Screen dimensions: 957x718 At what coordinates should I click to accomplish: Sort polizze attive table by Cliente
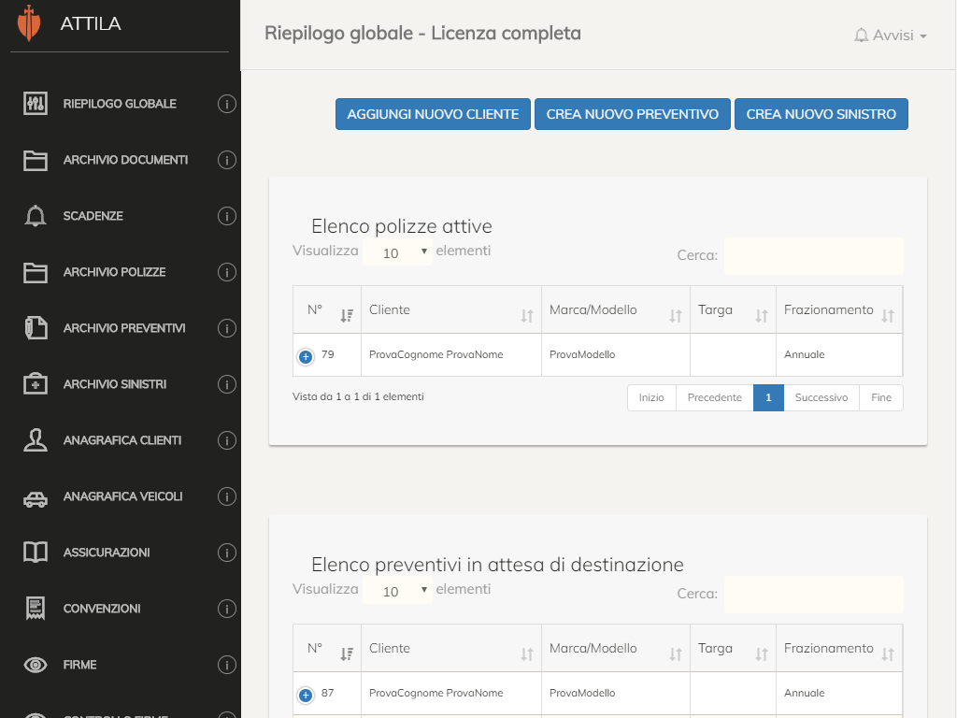(x=451, y=310)
